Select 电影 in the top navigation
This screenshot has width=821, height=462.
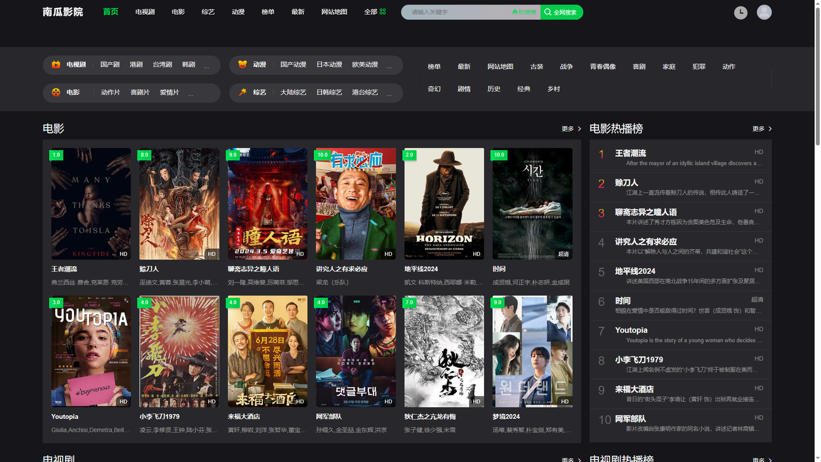click(178, 12)
